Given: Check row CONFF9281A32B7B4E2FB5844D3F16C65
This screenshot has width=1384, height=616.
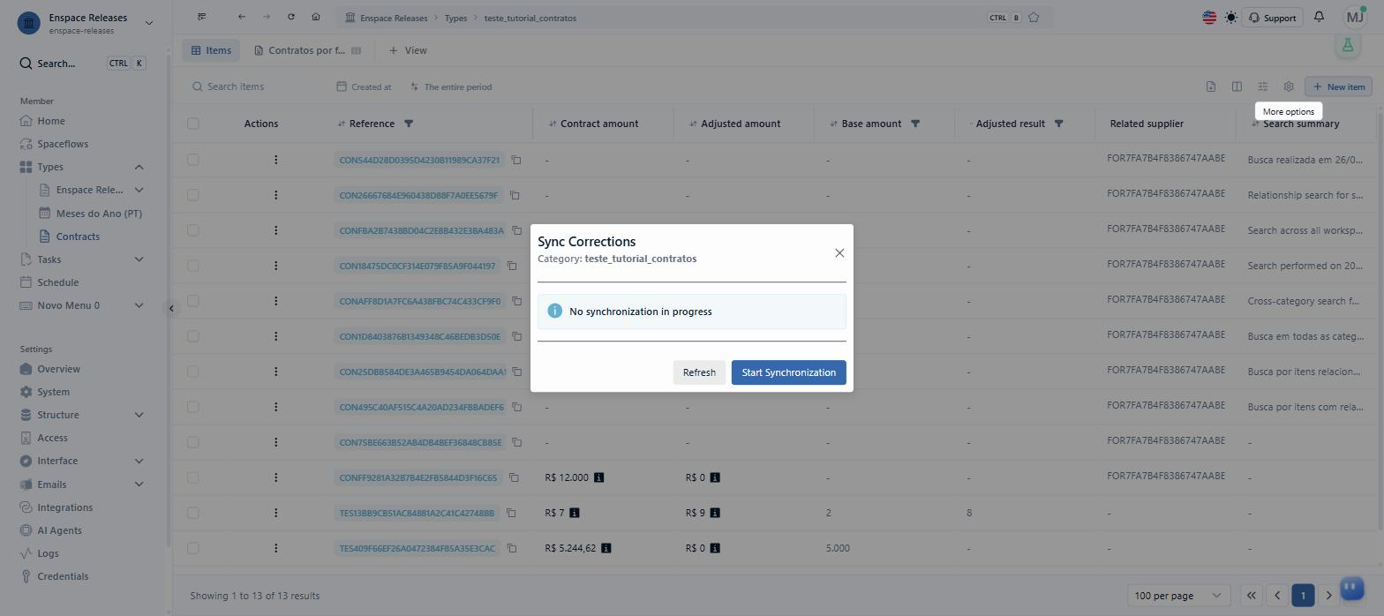Looking at the screenshot, I should click(x=193, y=477).
